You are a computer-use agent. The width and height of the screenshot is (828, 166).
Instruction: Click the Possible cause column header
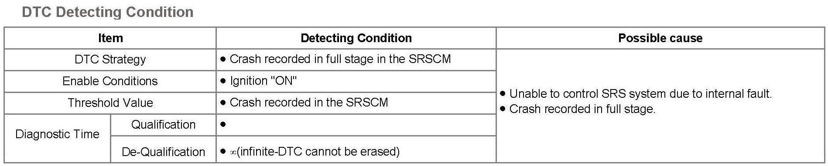pyautogui.click(x=660, y=38)
